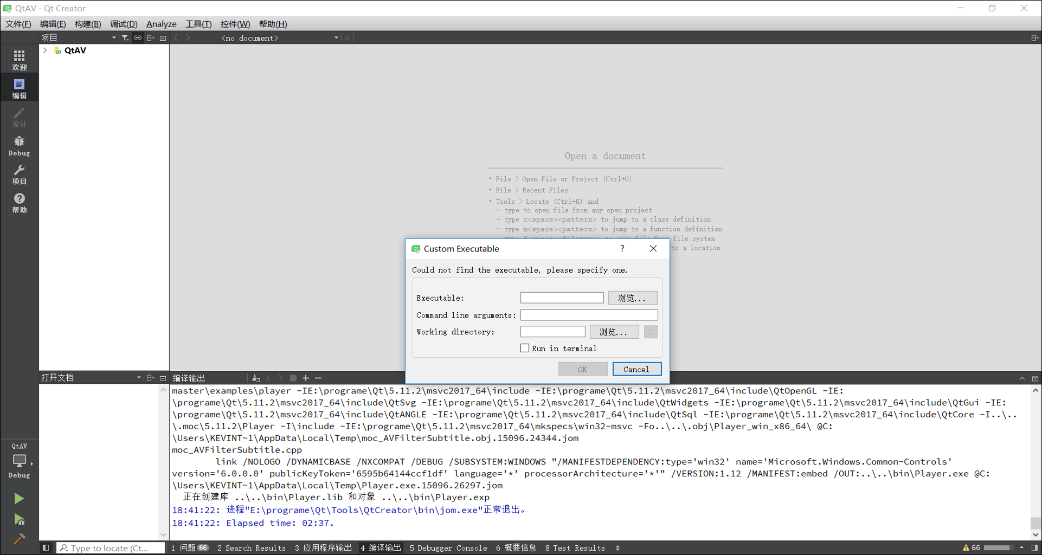Screen dimensions: 1042x555
Task: Switch to Debug mode in left sidebar
Action: click(x=19, y=145)
